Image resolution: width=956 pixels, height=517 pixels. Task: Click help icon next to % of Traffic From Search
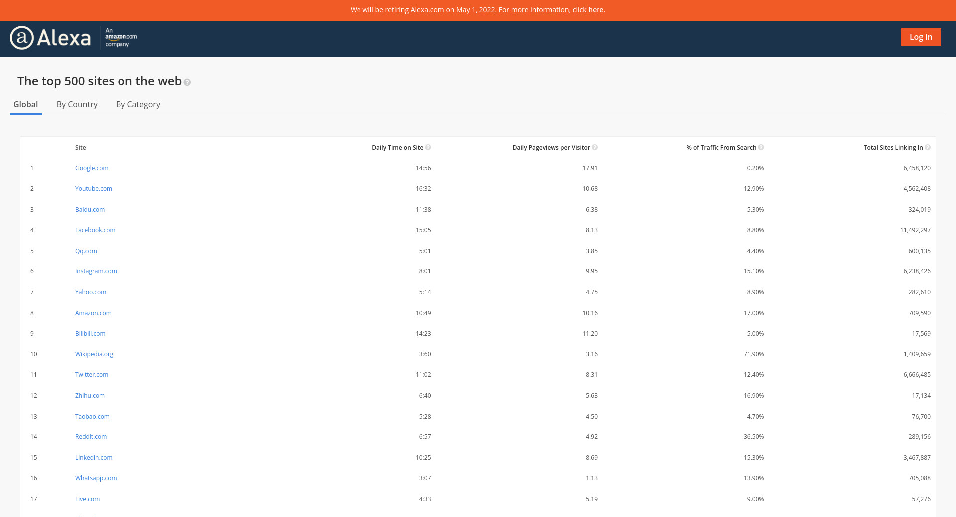[x=761, y=148]
